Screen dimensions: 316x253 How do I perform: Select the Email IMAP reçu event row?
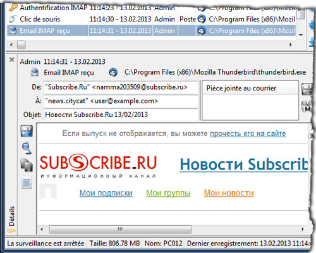[x=151, y=31]
